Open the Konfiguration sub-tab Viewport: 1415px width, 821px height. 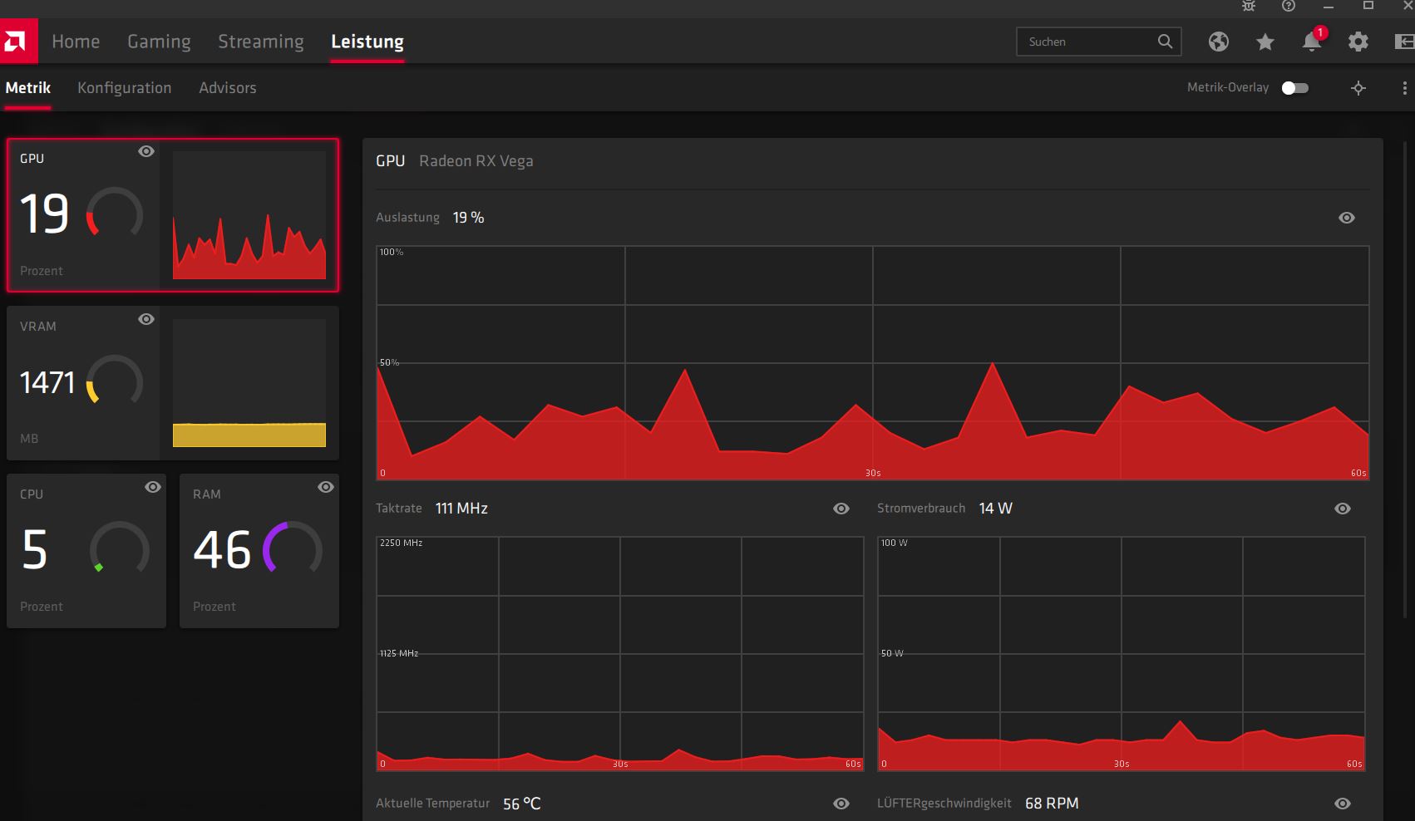tap(125, 88)
